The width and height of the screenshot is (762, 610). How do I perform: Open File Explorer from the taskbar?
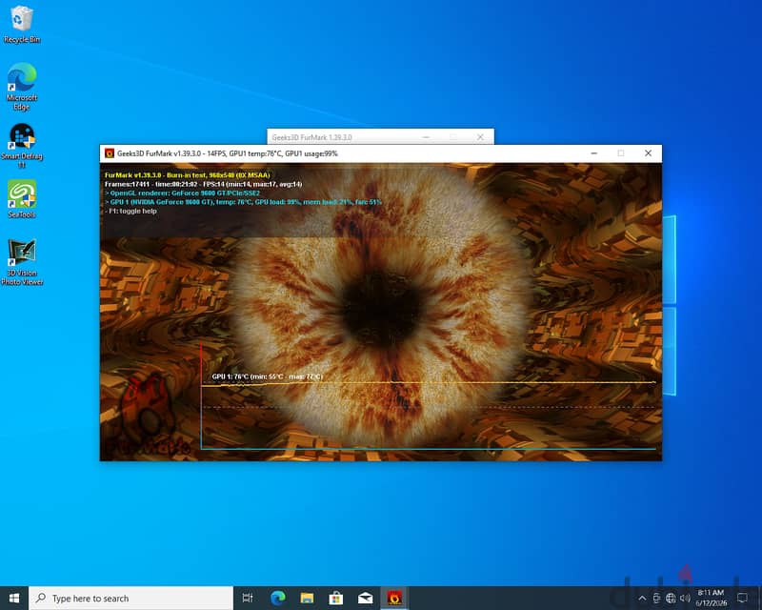click(x=307, y=598)
